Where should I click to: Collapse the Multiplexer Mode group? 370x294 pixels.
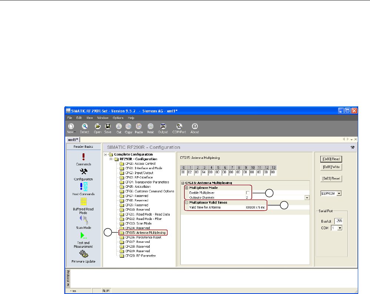pos(187,188)
